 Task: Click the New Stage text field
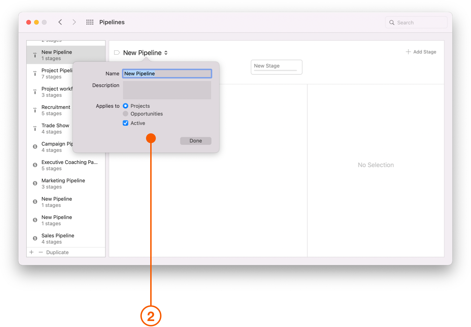(276, 67)
